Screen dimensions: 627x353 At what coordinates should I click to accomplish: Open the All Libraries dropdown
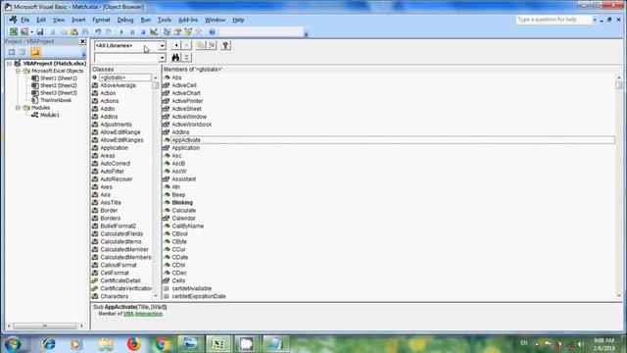pyautogui.click(x=162, y=46)
